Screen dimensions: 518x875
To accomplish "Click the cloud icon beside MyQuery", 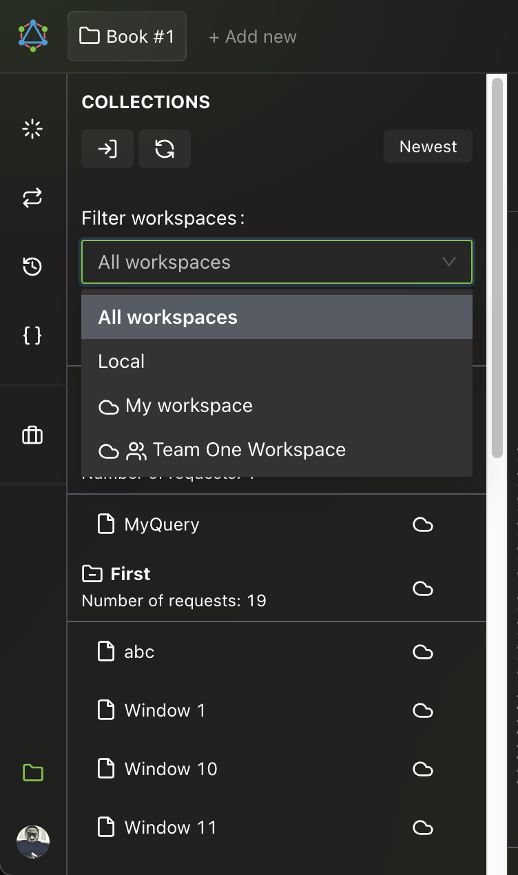I will click(422, 525).
